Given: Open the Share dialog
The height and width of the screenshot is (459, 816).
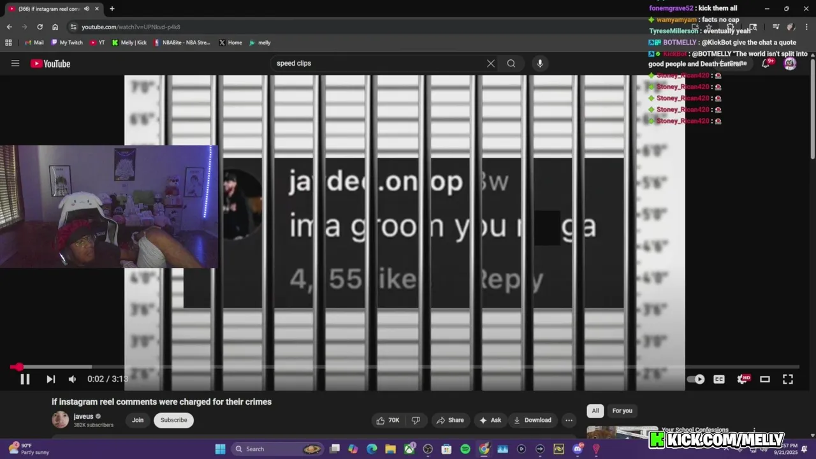Looking at the screenshot, I should 450,420.
